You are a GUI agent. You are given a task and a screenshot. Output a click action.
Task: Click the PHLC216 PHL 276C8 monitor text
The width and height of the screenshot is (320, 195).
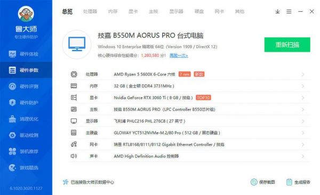point(149,121)
